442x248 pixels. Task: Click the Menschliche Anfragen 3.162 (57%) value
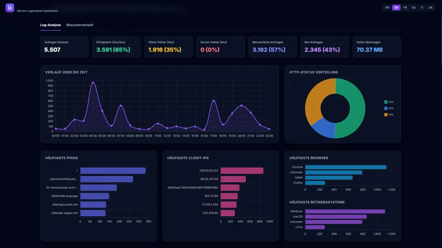coord(269,50)
